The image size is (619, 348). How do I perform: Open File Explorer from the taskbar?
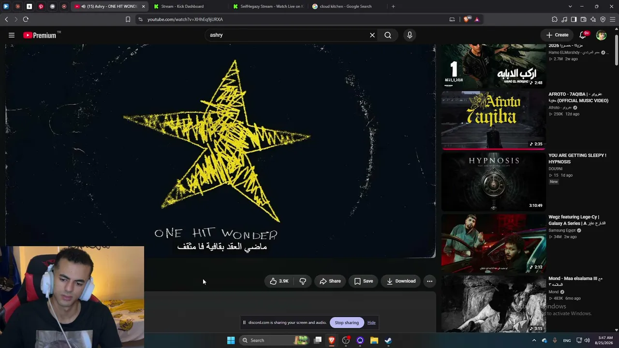point(374,340)
